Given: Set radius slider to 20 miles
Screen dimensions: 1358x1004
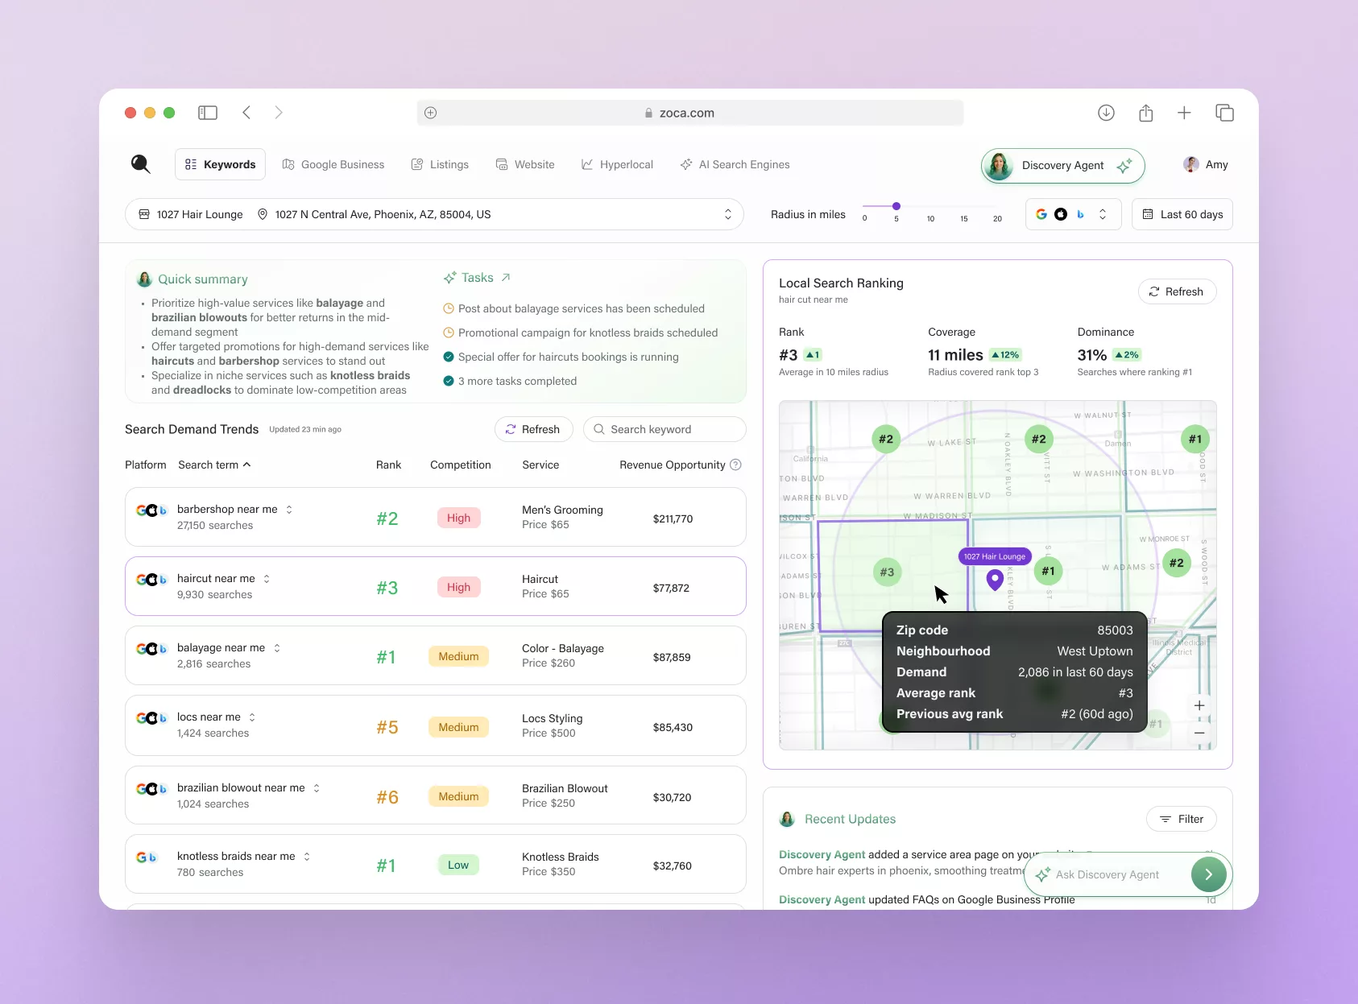Looking at the screenshot, I should pos(997,206).
